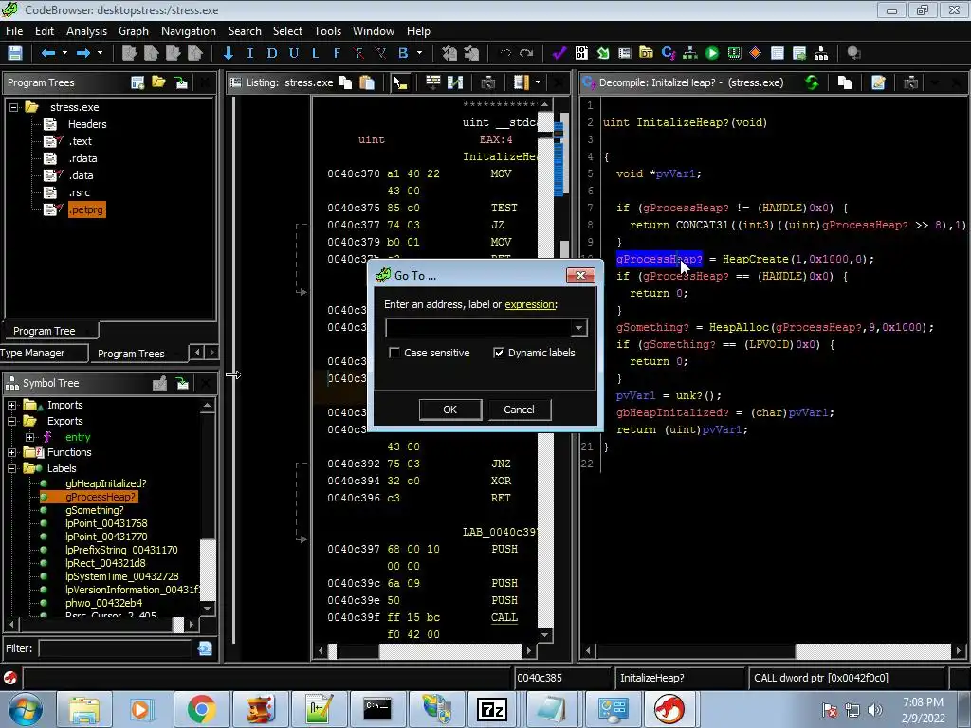Image resolution: width=971 pixels, height=728 pixels.
Task: Open the Decompiler toolbar icon
Action: 669,53
